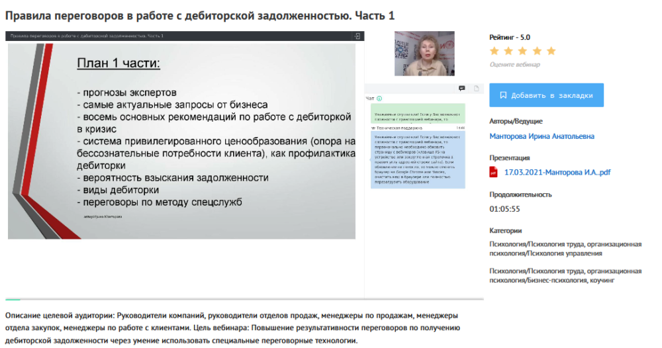The image size is (662, 348).
Task: Click Добавить в закладки button
Action: pos(546,95)
